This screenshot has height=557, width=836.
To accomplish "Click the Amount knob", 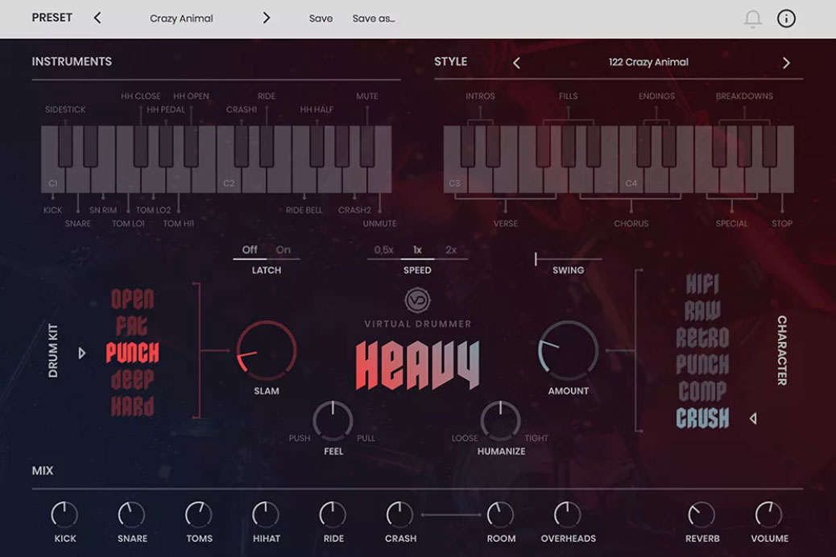I will click(569, 350).
